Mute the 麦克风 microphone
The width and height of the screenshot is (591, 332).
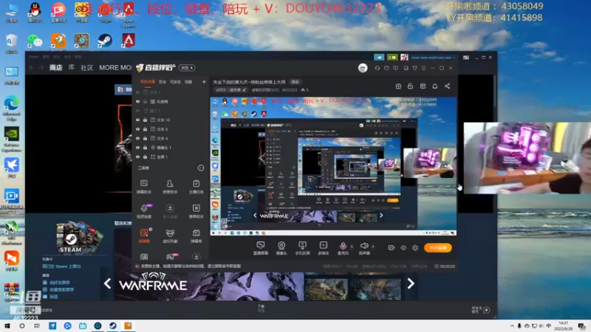343,248
